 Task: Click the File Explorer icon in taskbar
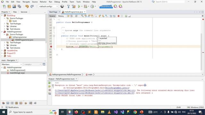tap(102, 112)
